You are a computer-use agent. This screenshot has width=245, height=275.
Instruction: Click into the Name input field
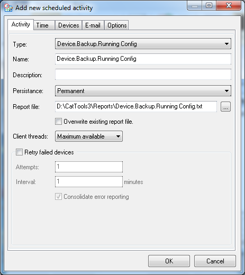coord(143,59)
